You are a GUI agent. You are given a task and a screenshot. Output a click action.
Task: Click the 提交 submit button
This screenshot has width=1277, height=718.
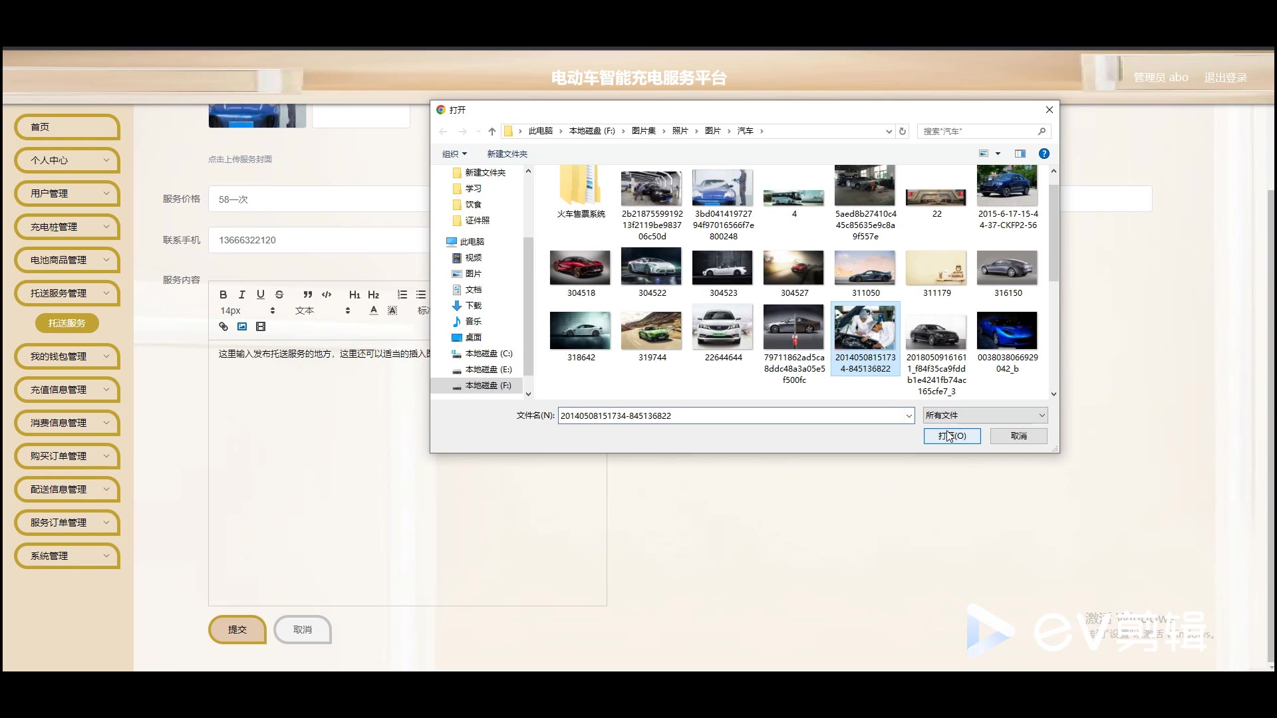coord(237,630)
